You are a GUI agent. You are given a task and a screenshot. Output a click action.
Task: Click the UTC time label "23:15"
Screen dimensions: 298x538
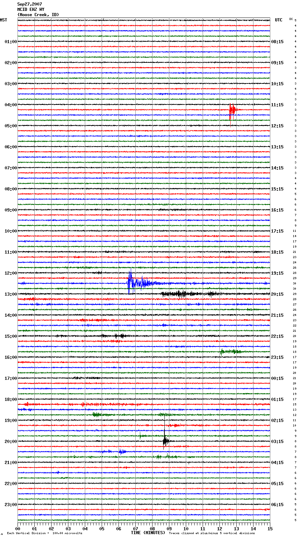[x=277, y=357]
